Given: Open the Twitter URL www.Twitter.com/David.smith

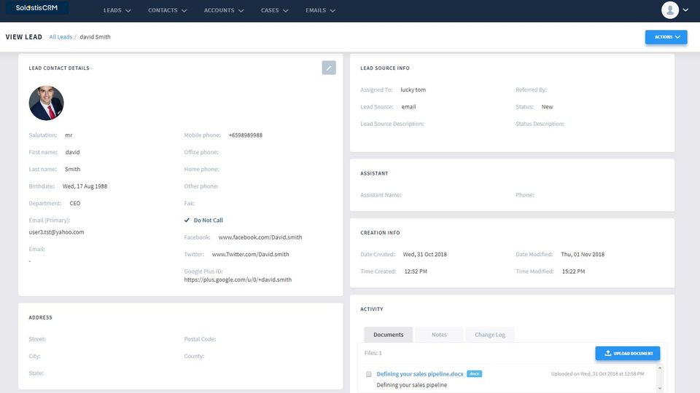Looking at the screenshot, I should coord(250,254).
